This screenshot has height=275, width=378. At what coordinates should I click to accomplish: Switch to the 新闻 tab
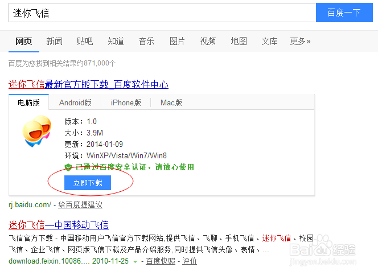coord(54,41)
